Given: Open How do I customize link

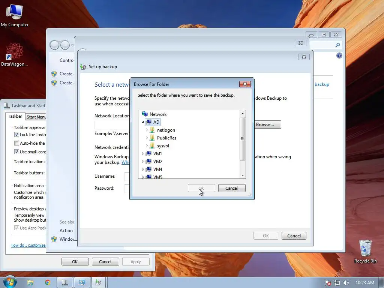Looking at the screenshot, I should point(28,245).
